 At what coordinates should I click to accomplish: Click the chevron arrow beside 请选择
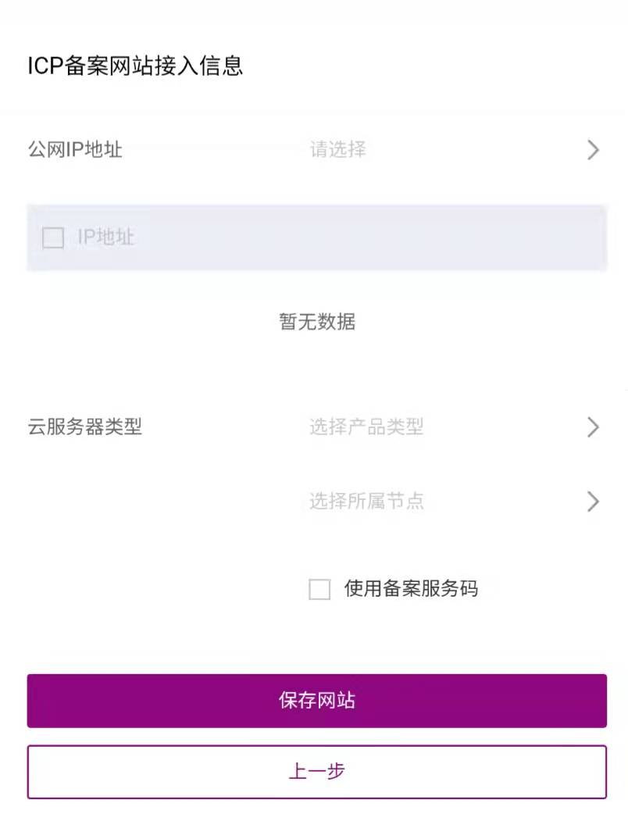pyautogui.click(x=593, y=150)
